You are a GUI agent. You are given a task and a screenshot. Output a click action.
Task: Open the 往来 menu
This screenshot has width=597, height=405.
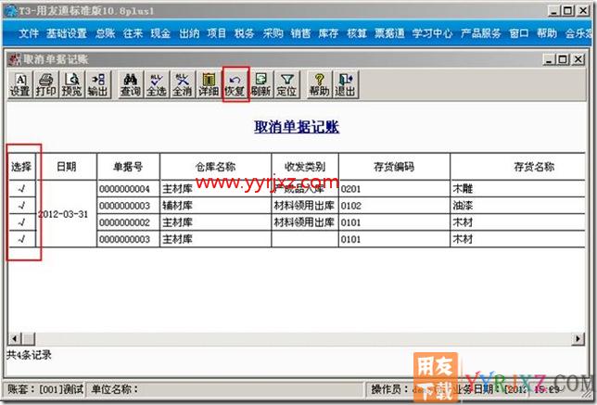pos(133,33)
